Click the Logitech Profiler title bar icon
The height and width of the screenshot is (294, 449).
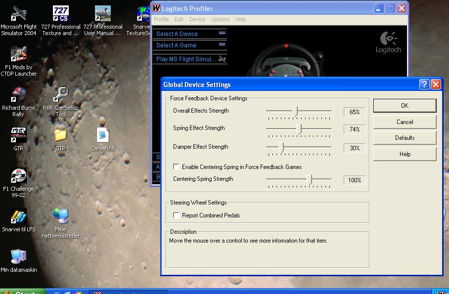coord(156,8)
